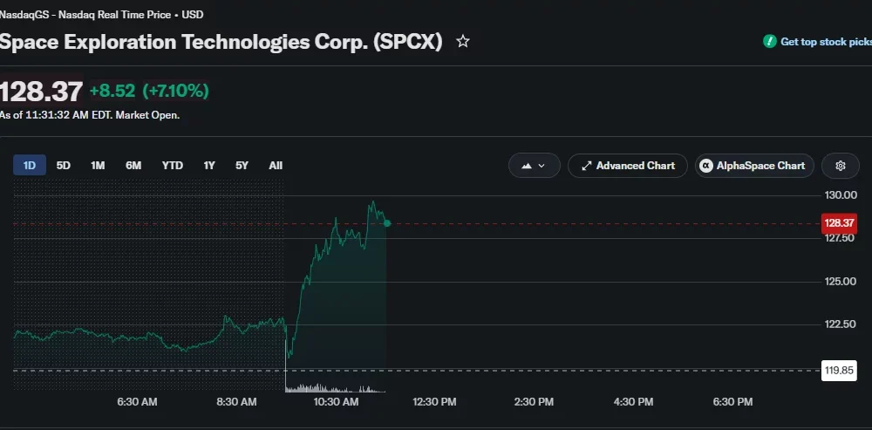
Task: Click the 12:30 PM time label
Action: 434,401
